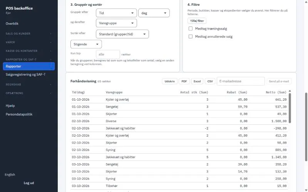Screen dimensions: 308x192
Task: Click the Log ud button
Action: pyautogui.click(x=29, y=183)
